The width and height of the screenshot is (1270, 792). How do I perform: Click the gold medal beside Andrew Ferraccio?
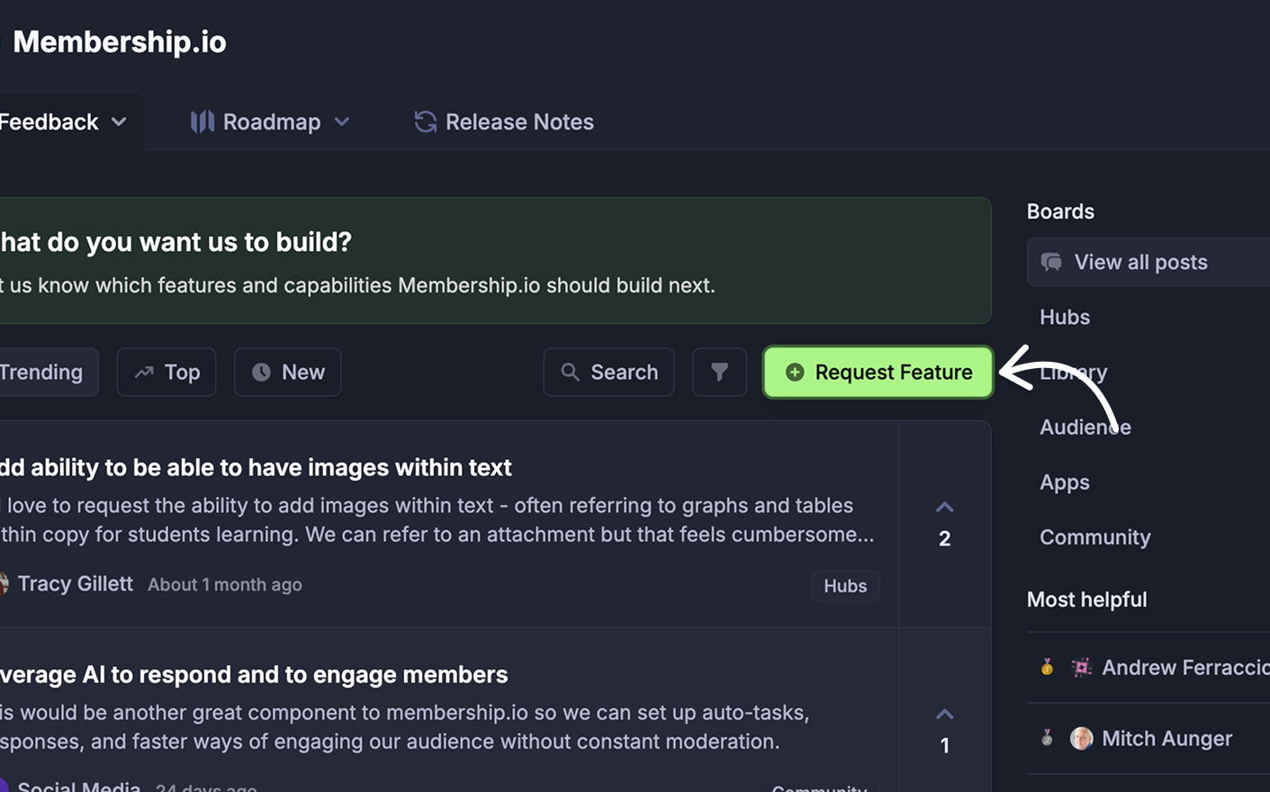tap(1046, 667)
